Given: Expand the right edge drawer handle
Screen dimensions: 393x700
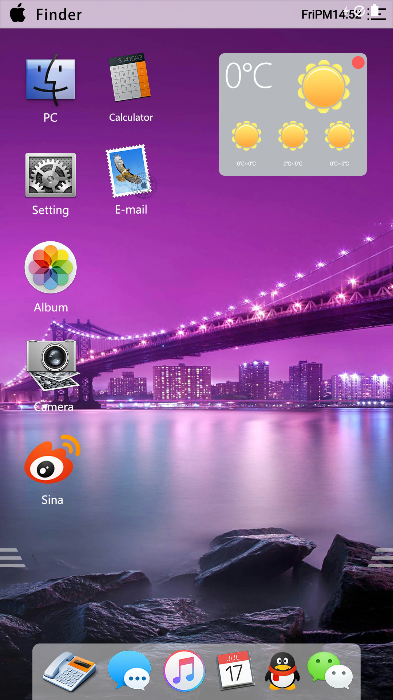Looking at the screenshot, I should tap(381, 558).
